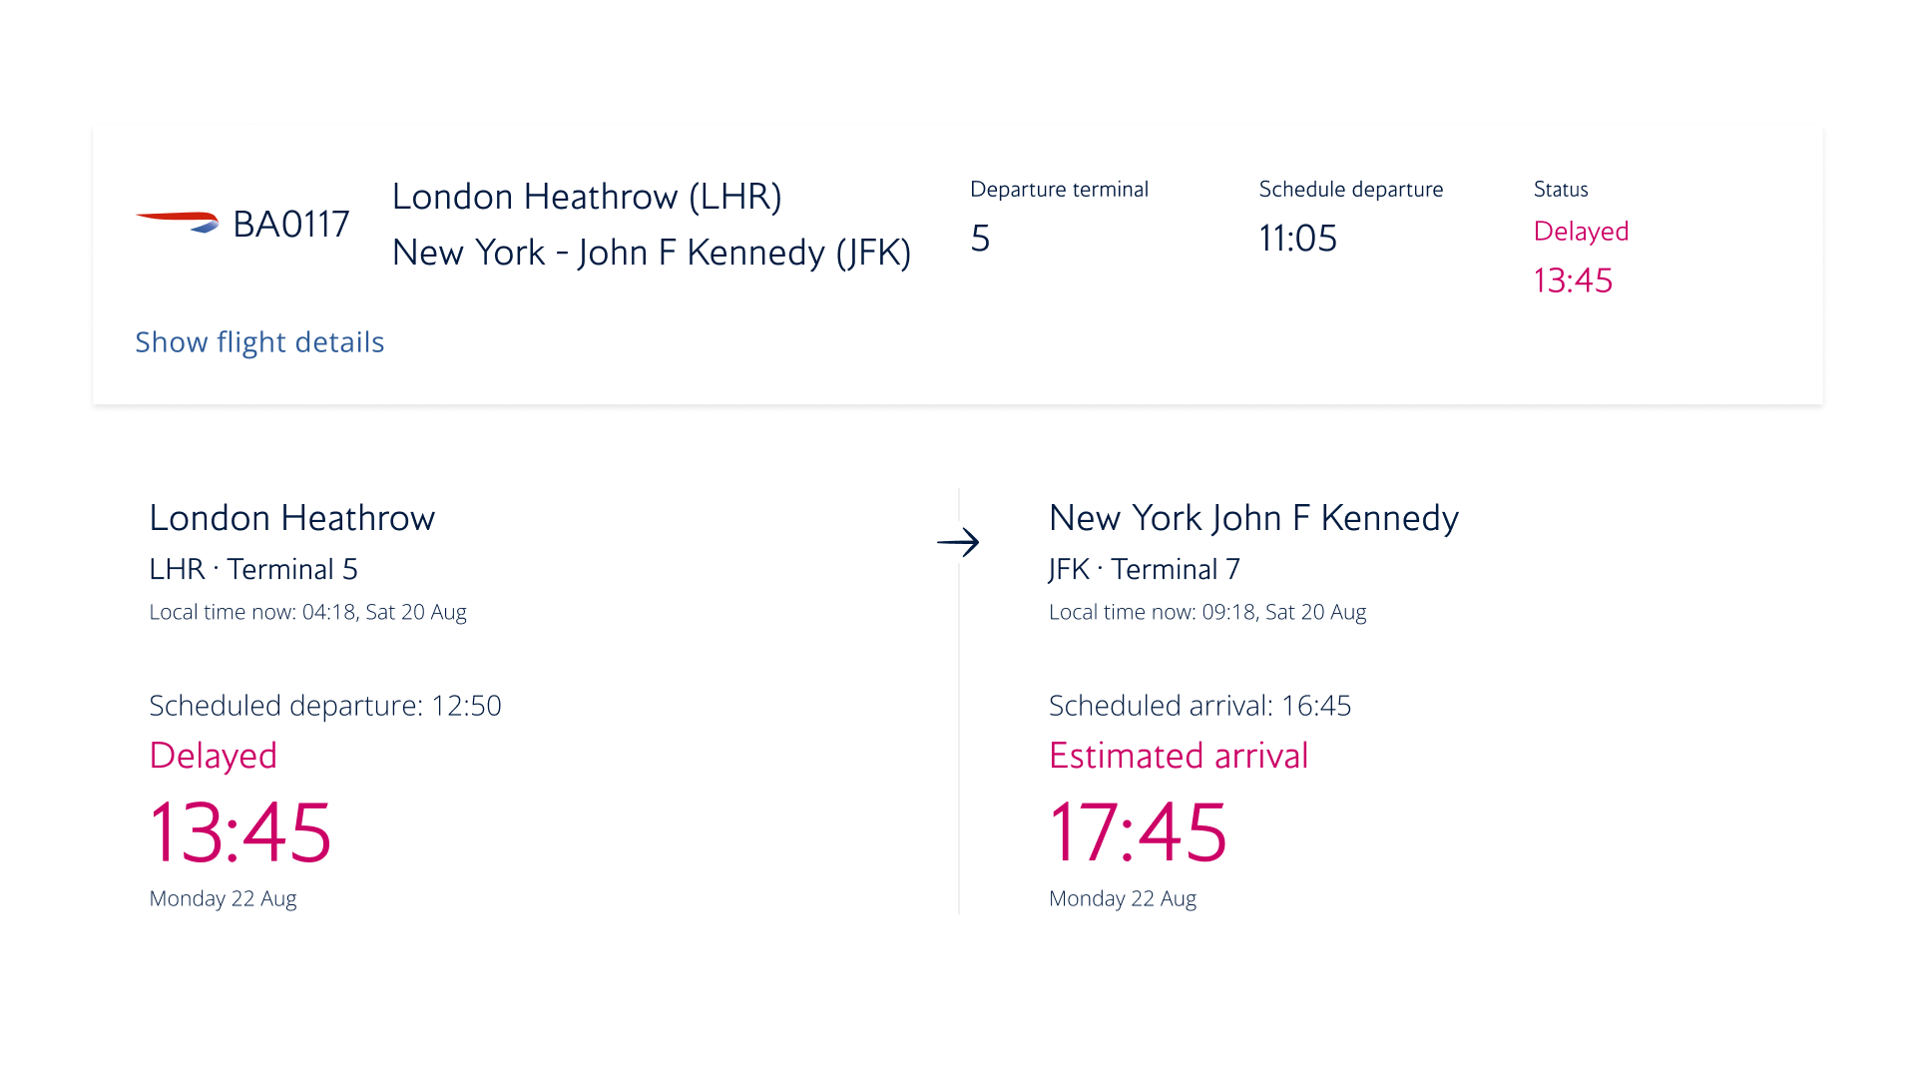This screenshot has height=1078, width=1916.
Task: Click the Departure terminal label
Action: (x=1059, y=190)
